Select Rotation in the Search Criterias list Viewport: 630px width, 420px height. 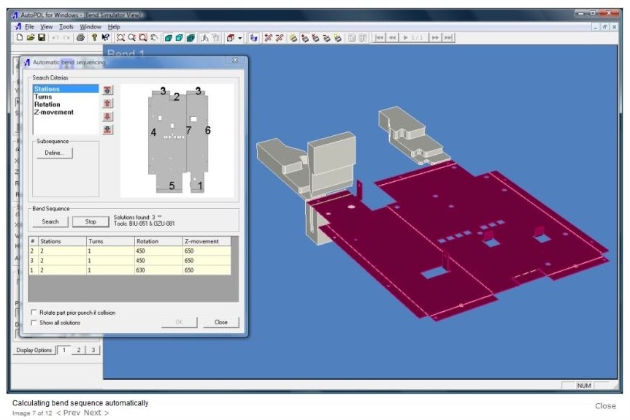47,104
